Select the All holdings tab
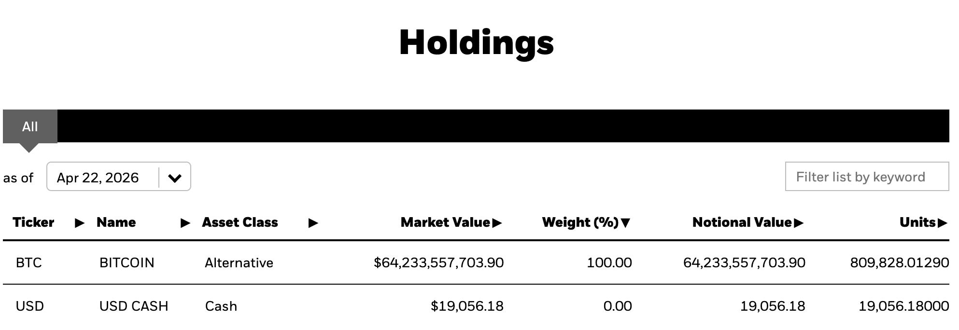 click(30, 127)
